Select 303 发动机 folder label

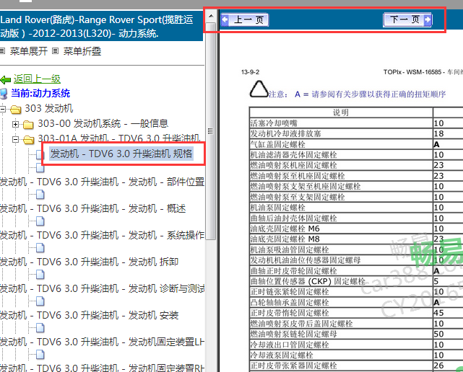(48, 108)
